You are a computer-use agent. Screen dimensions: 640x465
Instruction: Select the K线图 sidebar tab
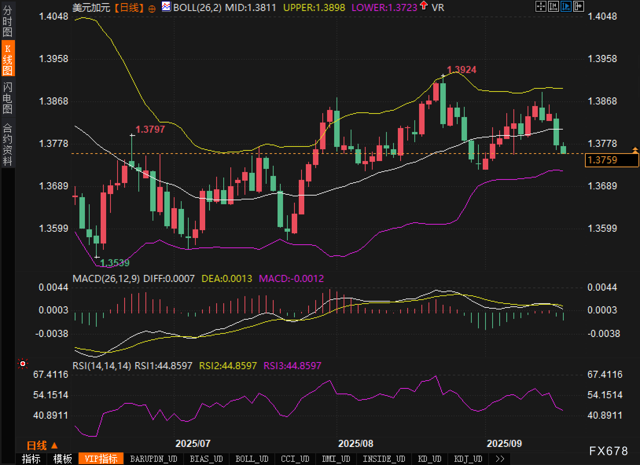pyautogui.click(x=7, y=59)
